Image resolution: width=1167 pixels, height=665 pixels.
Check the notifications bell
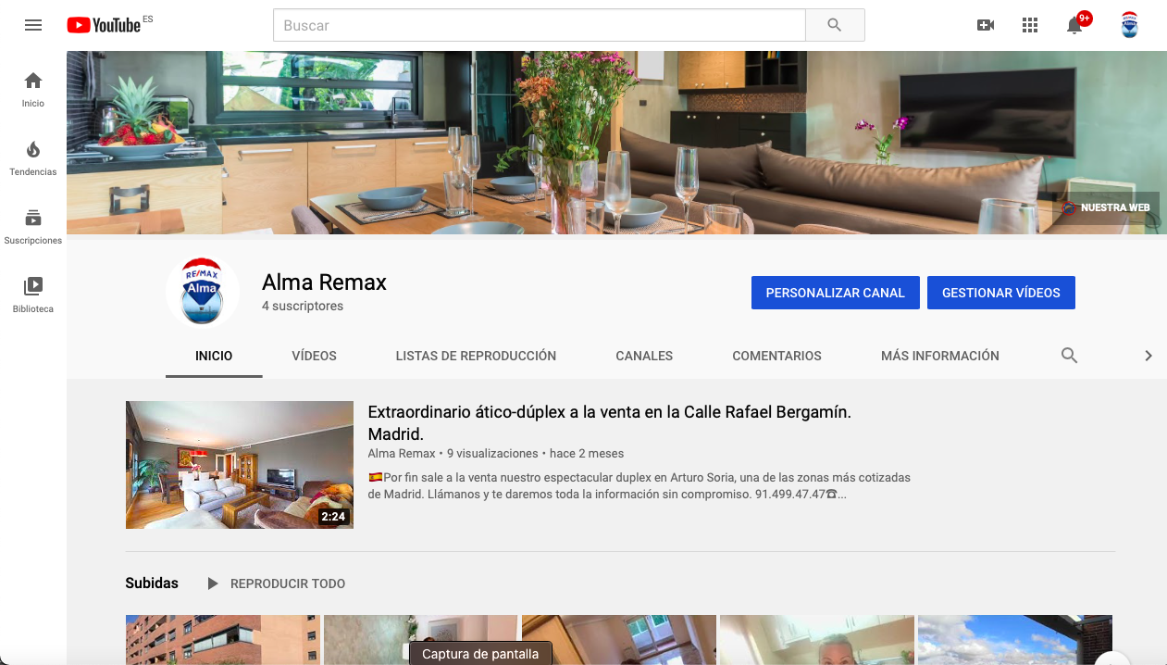coord(1074,25)
